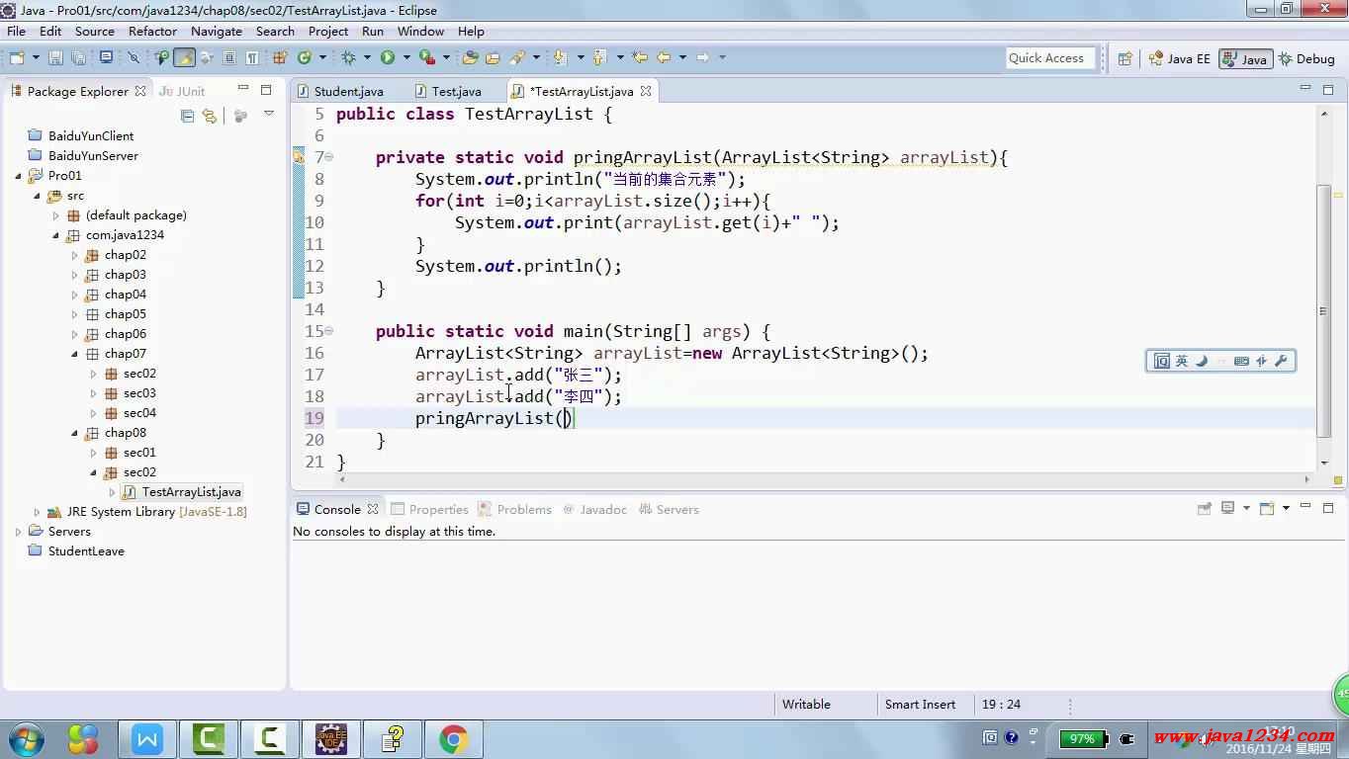Toggle Mark Occurrences highlighter button
The width and height of the screenshot is (1349, 759).
(184, 57)
